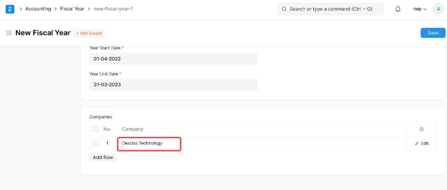447x190 pixels.
Task: Open the Accounting breadcrumb
Action: click(38, 9)
